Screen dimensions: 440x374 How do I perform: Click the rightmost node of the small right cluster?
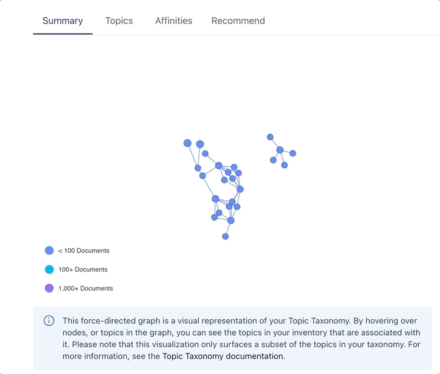click(x=293, y=153)
